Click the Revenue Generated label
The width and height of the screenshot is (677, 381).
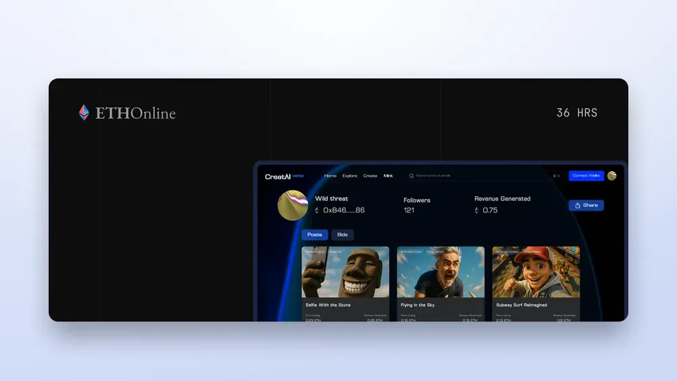(x=502, y=198)
